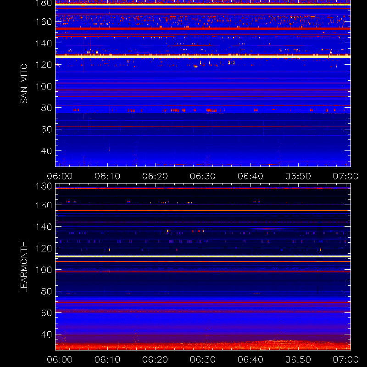Click the LEARMONTH axis label

coord(24,267)
